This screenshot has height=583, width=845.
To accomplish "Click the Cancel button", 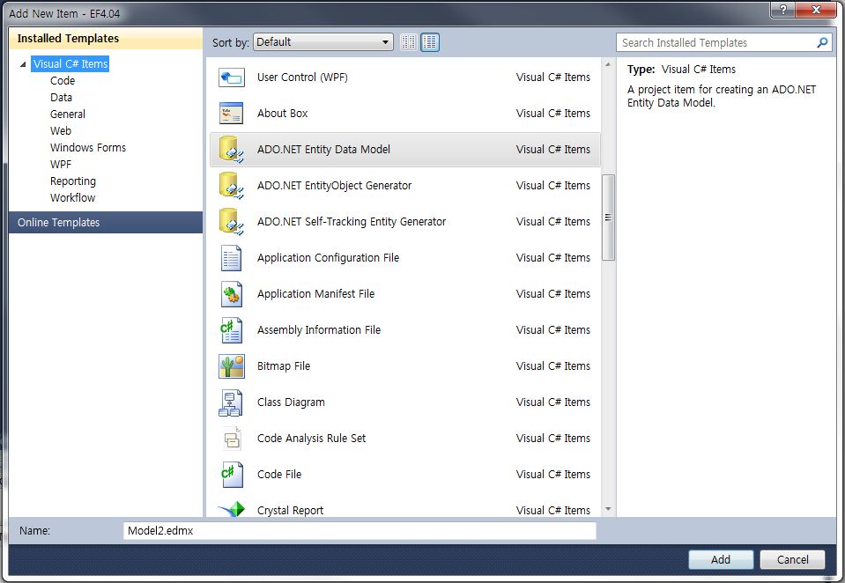I will [792, 560].
